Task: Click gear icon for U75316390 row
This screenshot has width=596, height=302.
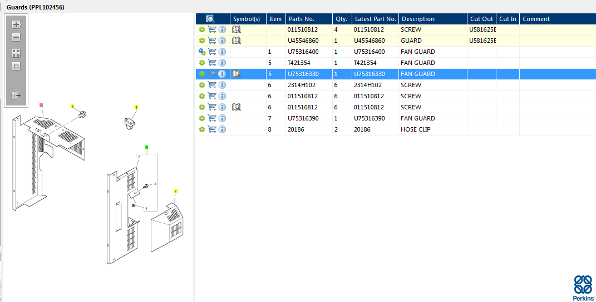Action: pos(202,118)
